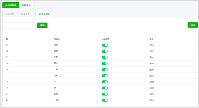Toggle auto-monitoring for 红包 row

(x=105, y=45)
